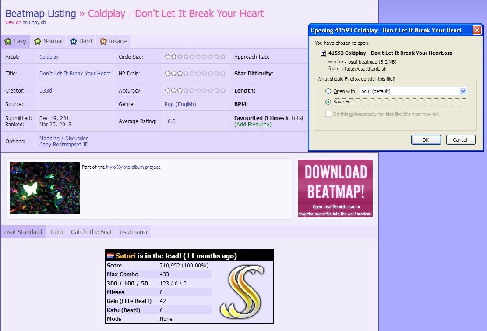
Task: Click the Geki value 42
Action: click(x=163, y=301)
